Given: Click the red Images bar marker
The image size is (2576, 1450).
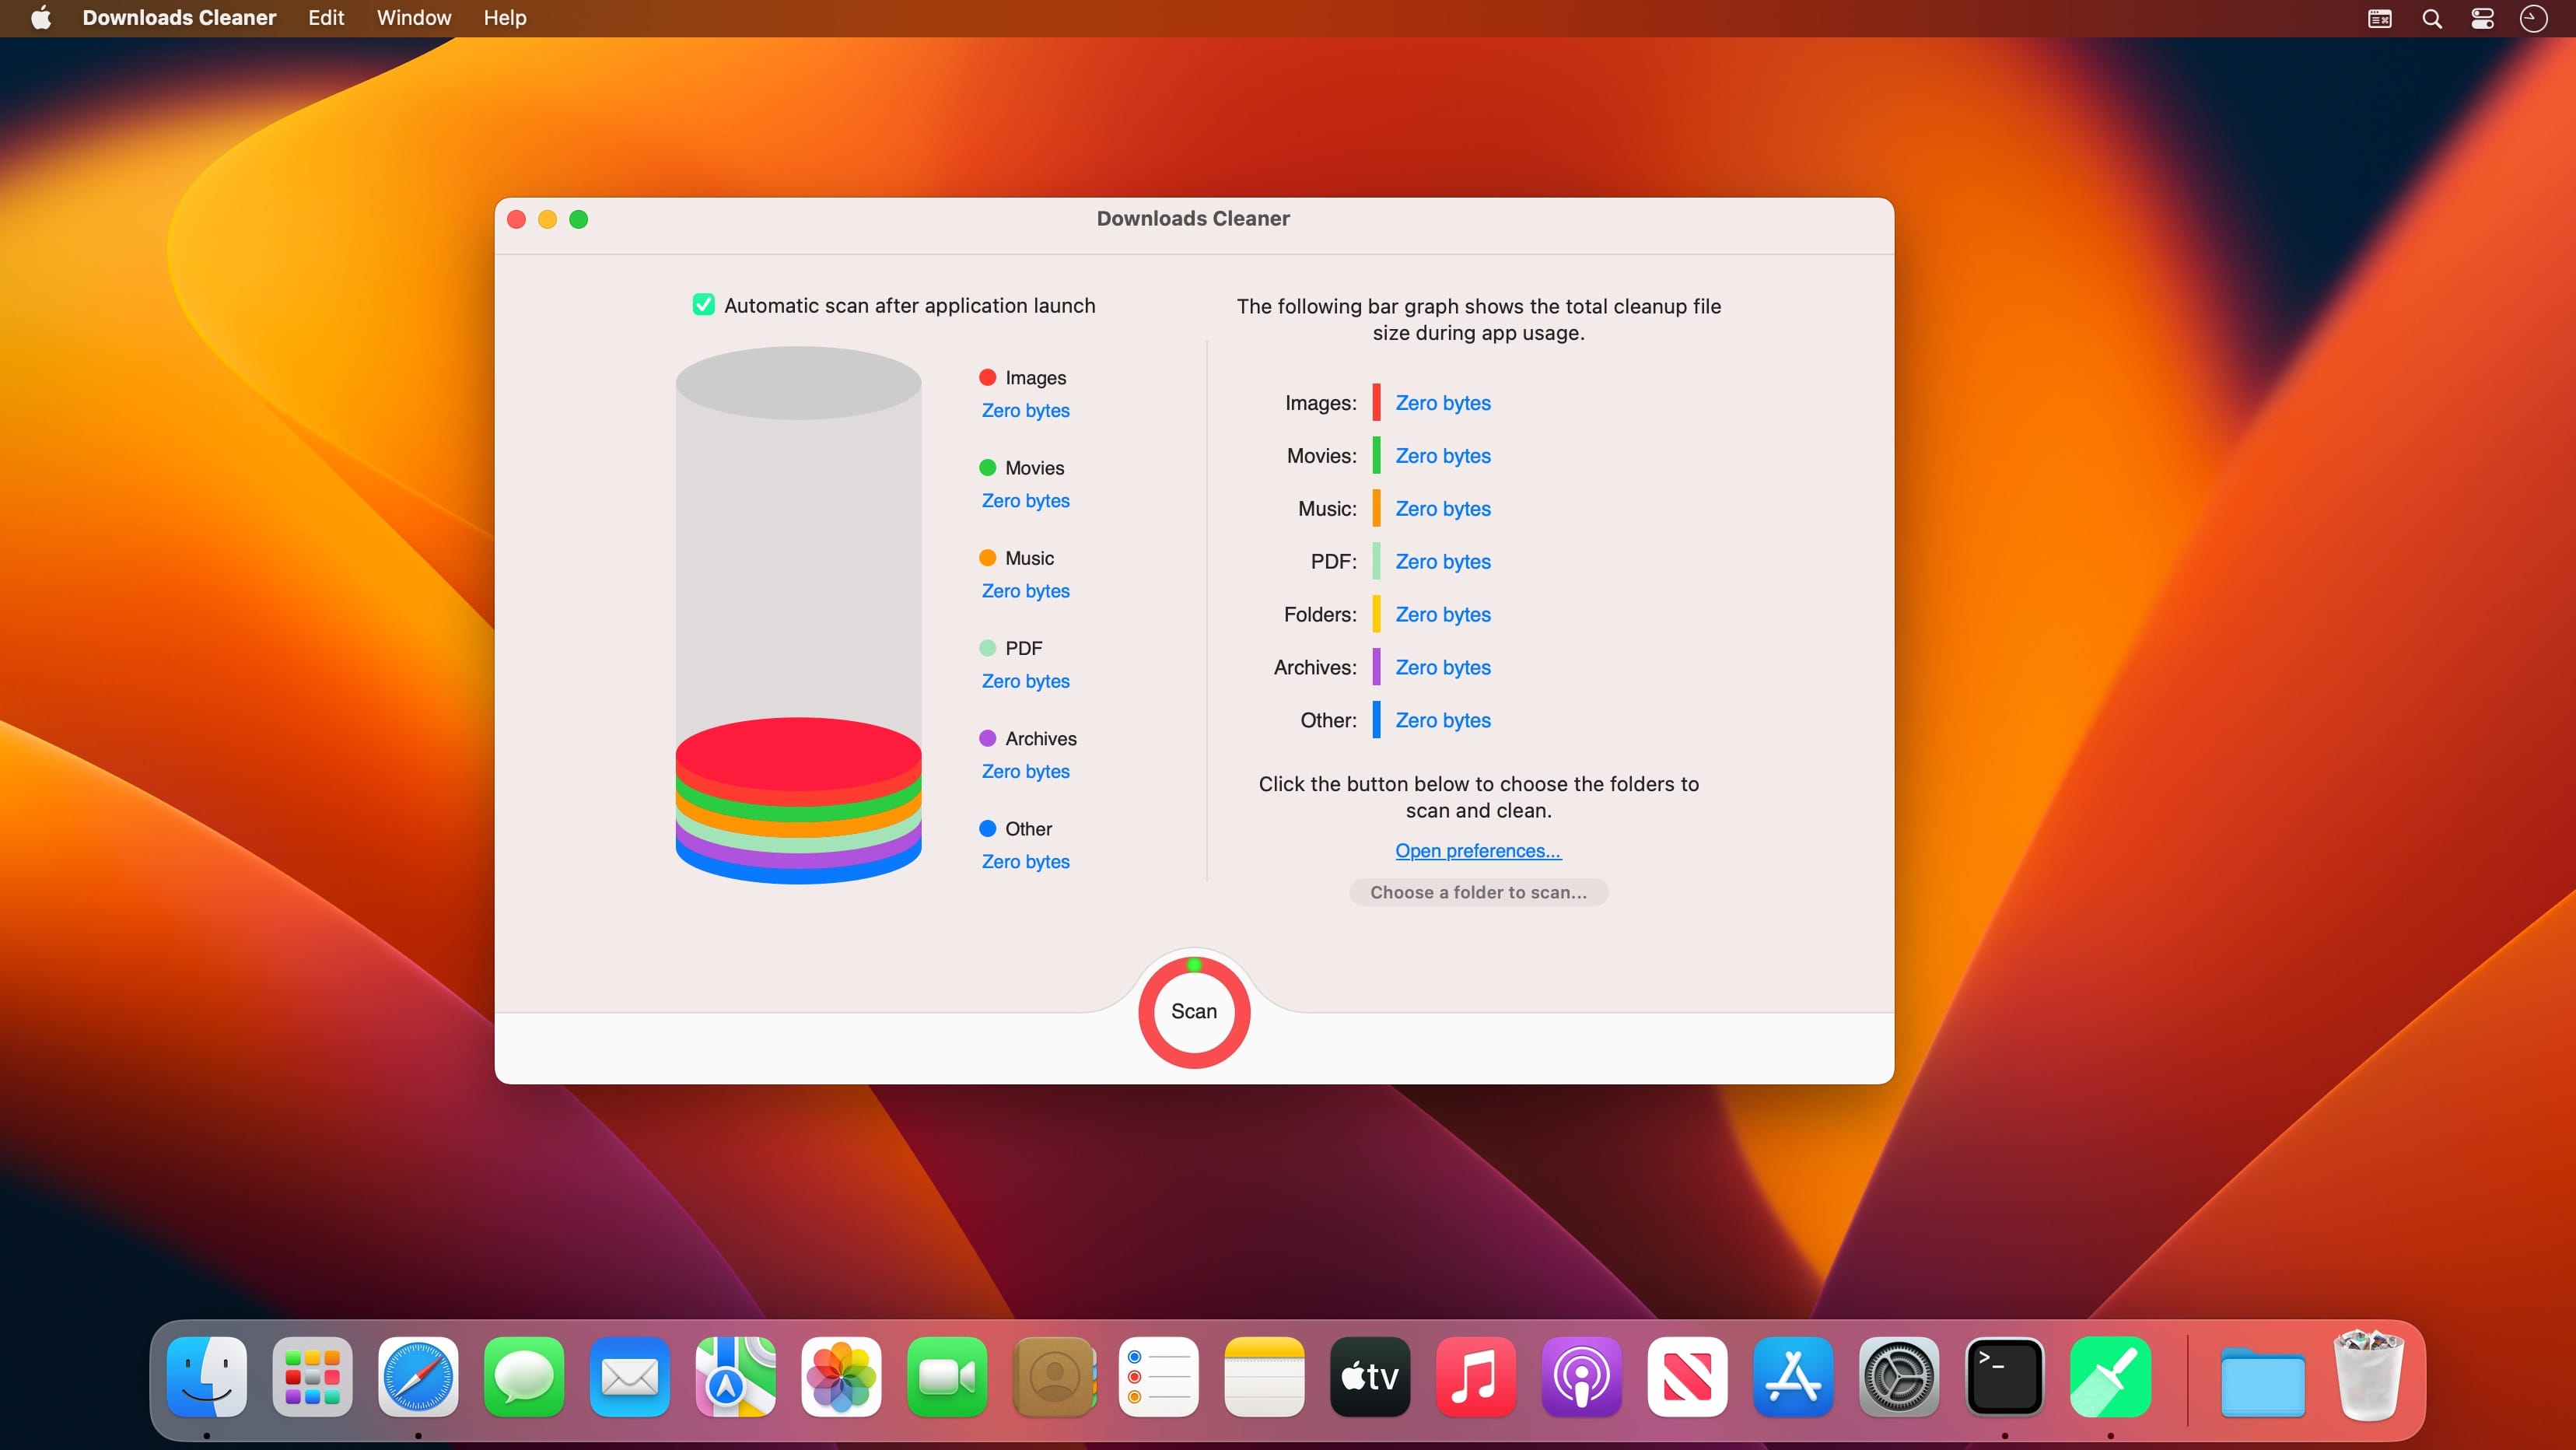Looking at the screenshot, I should point(1376,402).
